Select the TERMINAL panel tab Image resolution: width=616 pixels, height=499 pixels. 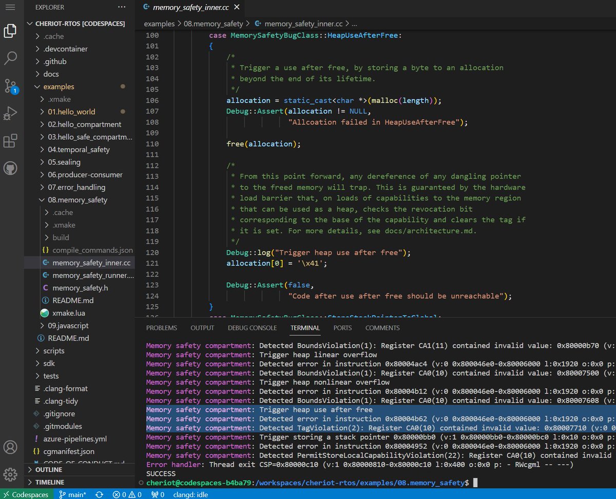(x=305, y=328)
